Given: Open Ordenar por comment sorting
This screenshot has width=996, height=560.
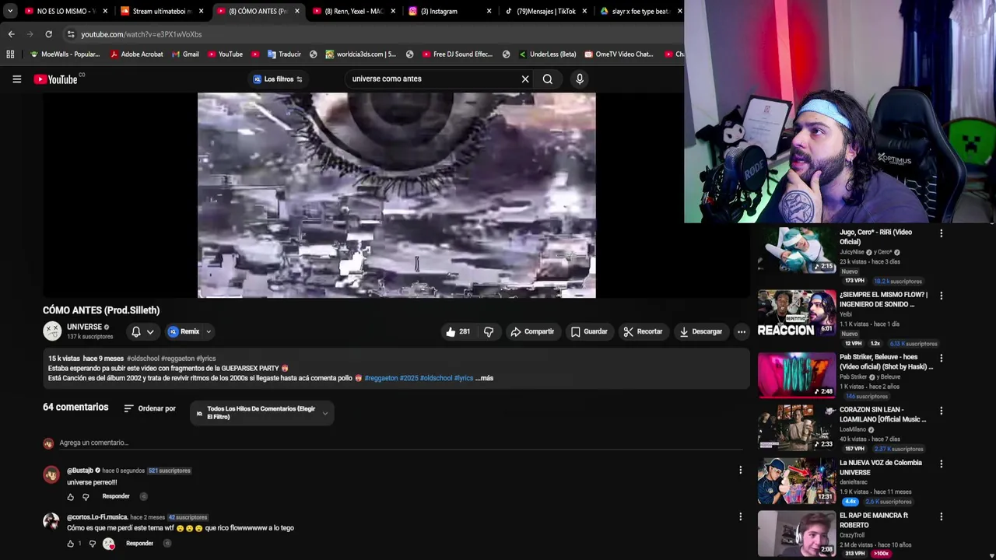Looking at the screenshot, I should pyautogui.click(x=149, y=408).
